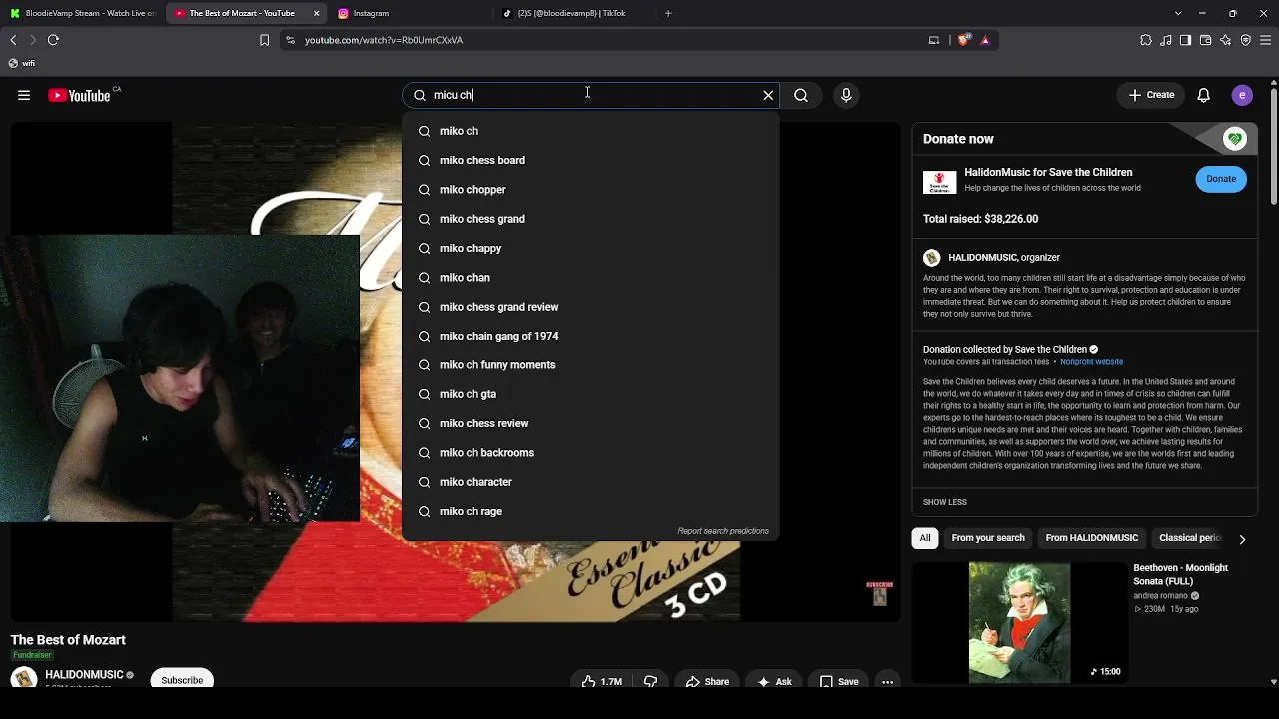Click Report search predictions link
Viewport: 1279px width, 719px height.
pyautogui.click(x=723, y=531)
